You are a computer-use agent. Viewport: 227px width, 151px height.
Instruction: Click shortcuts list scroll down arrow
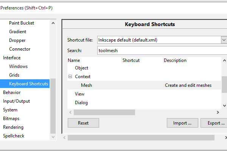click(224, 106)
